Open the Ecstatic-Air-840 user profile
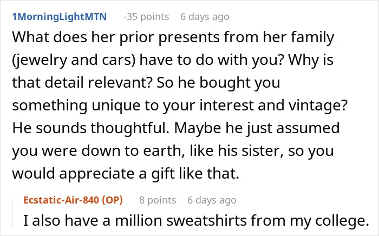Screen dimensions: 379x236 click(61, 200)
